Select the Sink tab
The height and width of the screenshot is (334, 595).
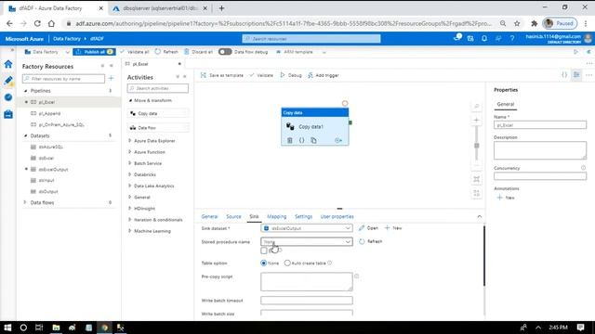[254, 216]
